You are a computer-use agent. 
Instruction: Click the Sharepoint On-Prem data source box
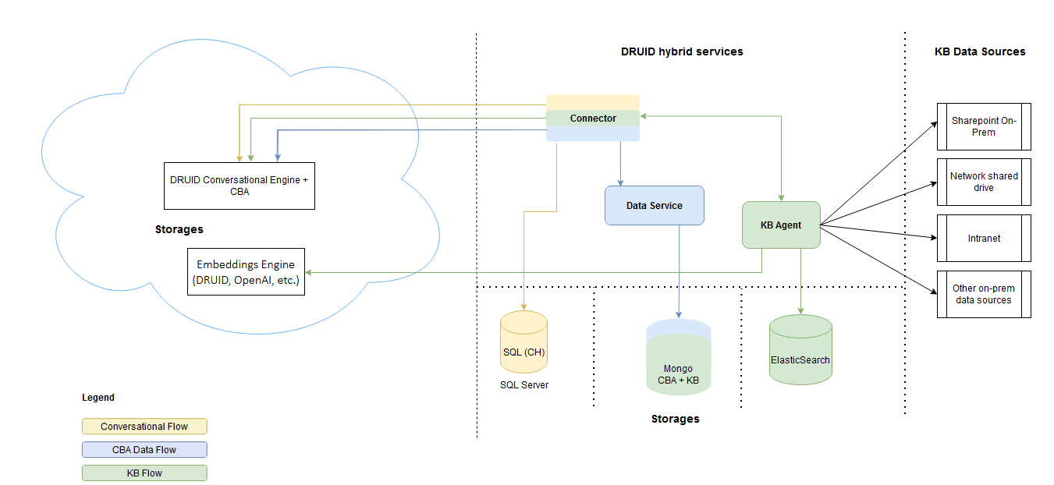click(984, 126)
